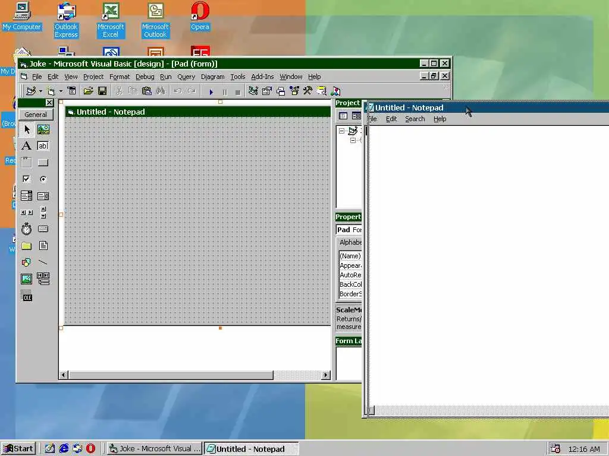Select the Image control in the toolbox
Image resolution: width=609 pixels, height=456 pixels.
[26, 279]
